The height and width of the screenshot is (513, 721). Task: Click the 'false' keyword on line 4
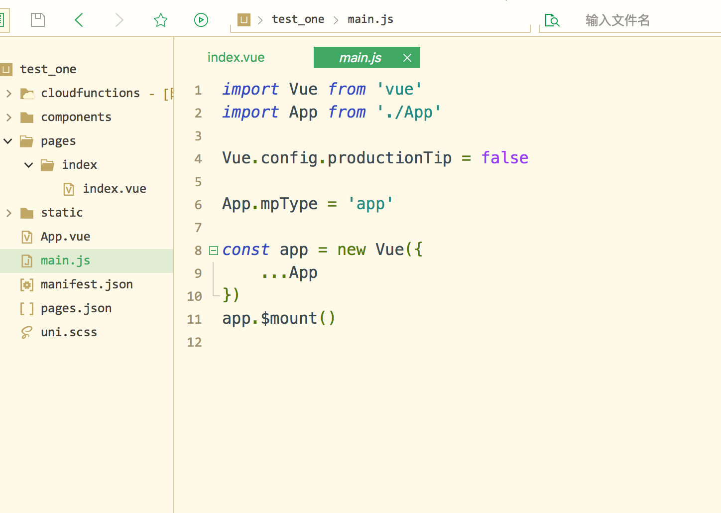click(505, 158)
